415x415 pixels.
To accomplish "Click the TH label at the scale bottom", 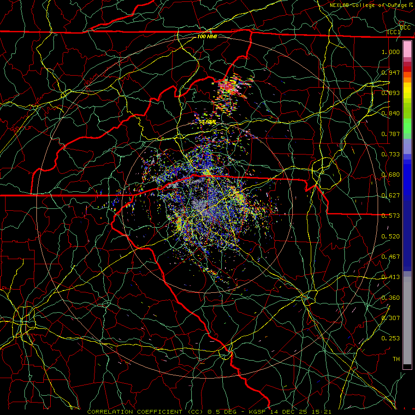I will coord(396,359).
